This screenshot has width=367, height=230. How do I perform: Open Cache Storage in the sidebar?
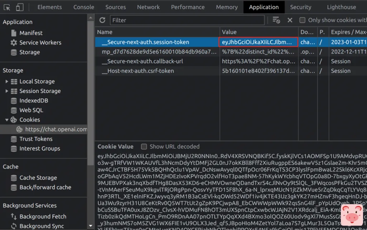pyautogui.click(x=38, y=178)
